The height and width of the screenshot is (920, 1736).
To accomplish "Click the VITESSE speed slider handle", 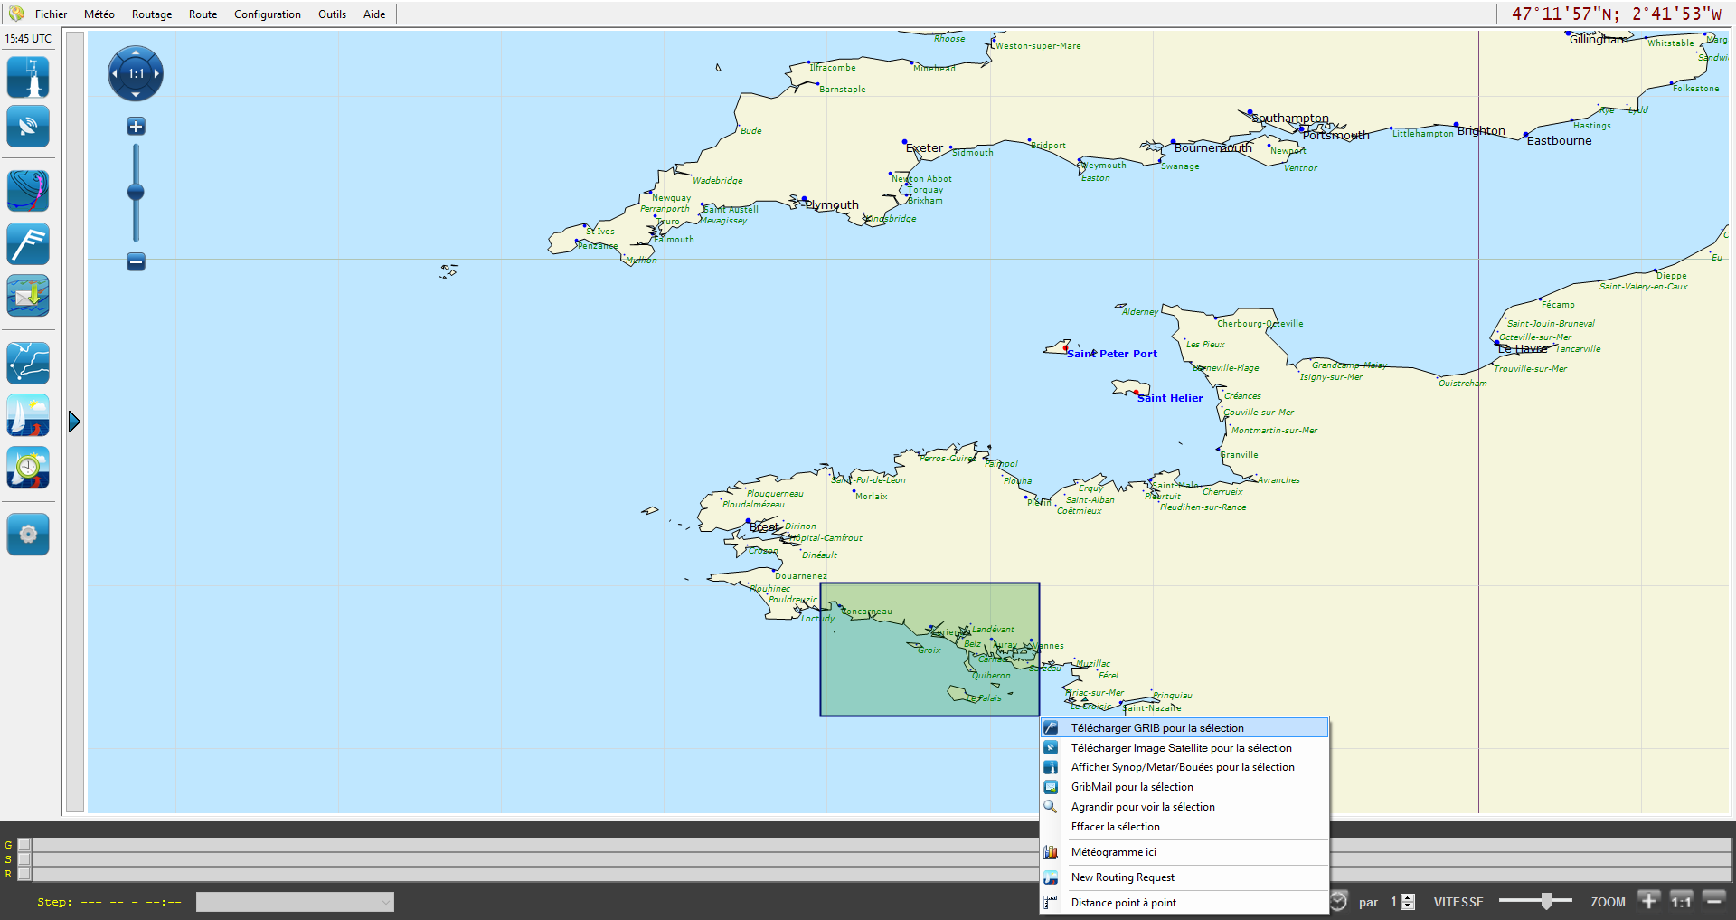I will coord(1546,901).
